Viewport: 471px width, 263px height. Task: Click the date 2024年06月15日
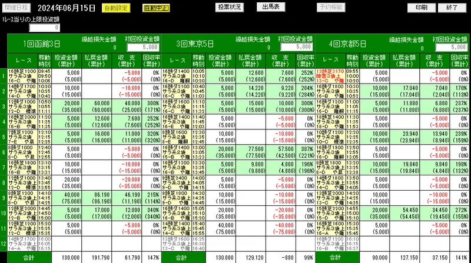[x=67, y=8]
